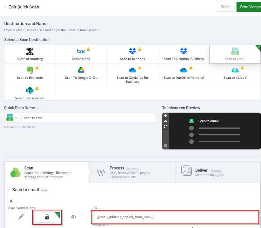
Task: Choose the Scan to pCloud destination
Action: (x=235, y=73)
